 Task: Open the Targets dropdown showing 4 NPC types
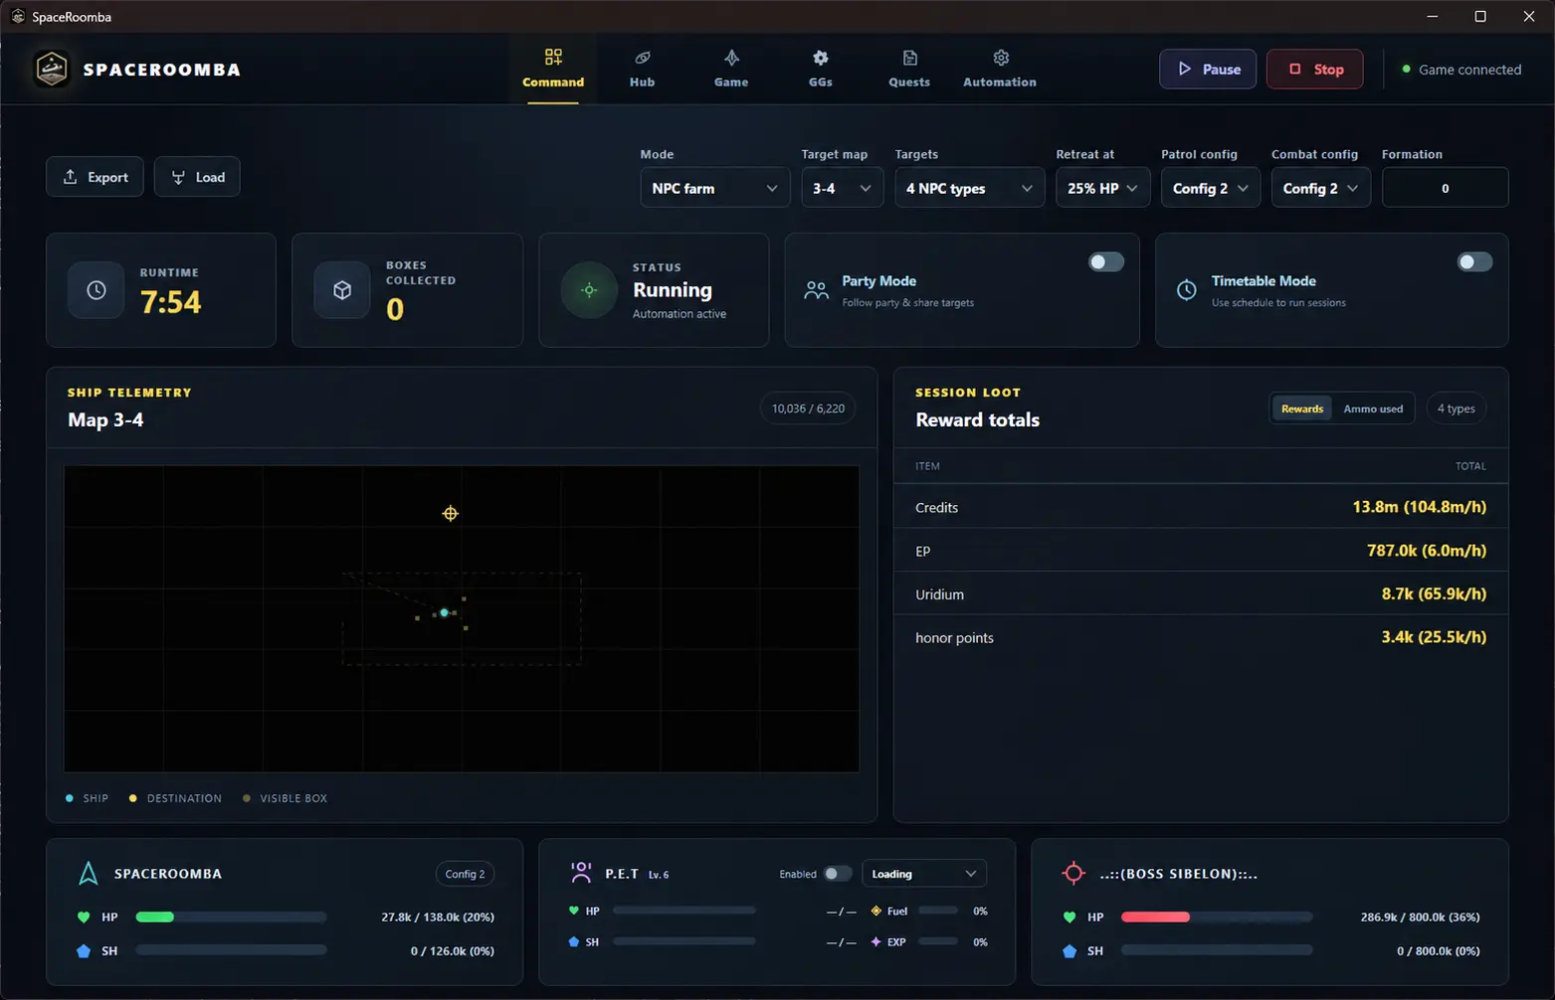tap(969, 188)
